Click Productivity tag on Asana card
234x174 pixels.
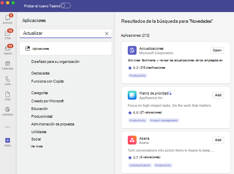pos(163,166)
